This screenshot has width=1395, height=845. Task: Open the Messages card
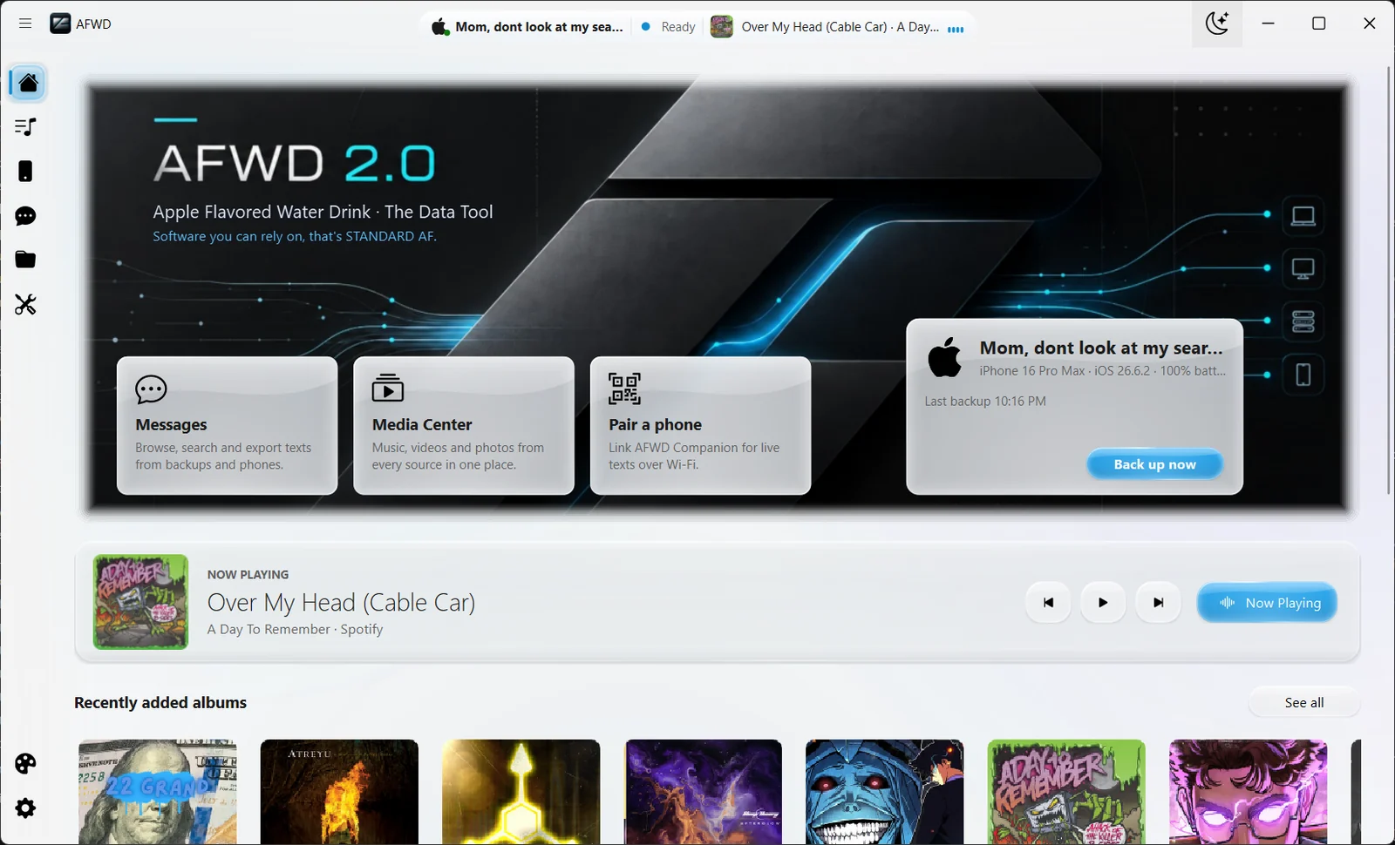[x=228, y=425]
